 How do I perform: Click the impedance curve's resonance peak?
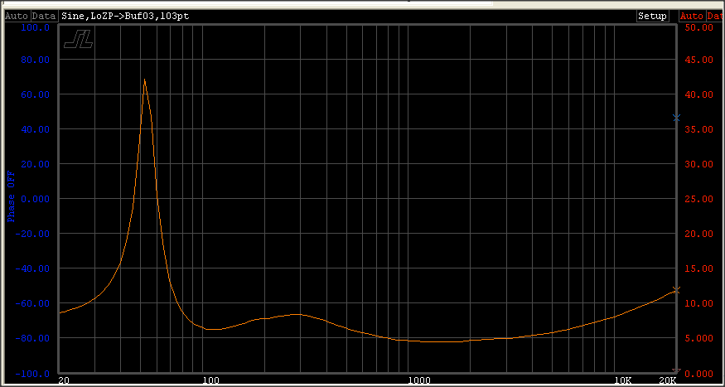145,80
